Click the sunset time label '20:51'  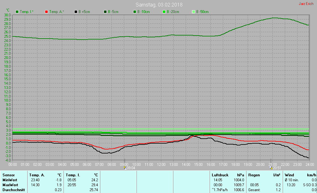[x=277, y=168]
